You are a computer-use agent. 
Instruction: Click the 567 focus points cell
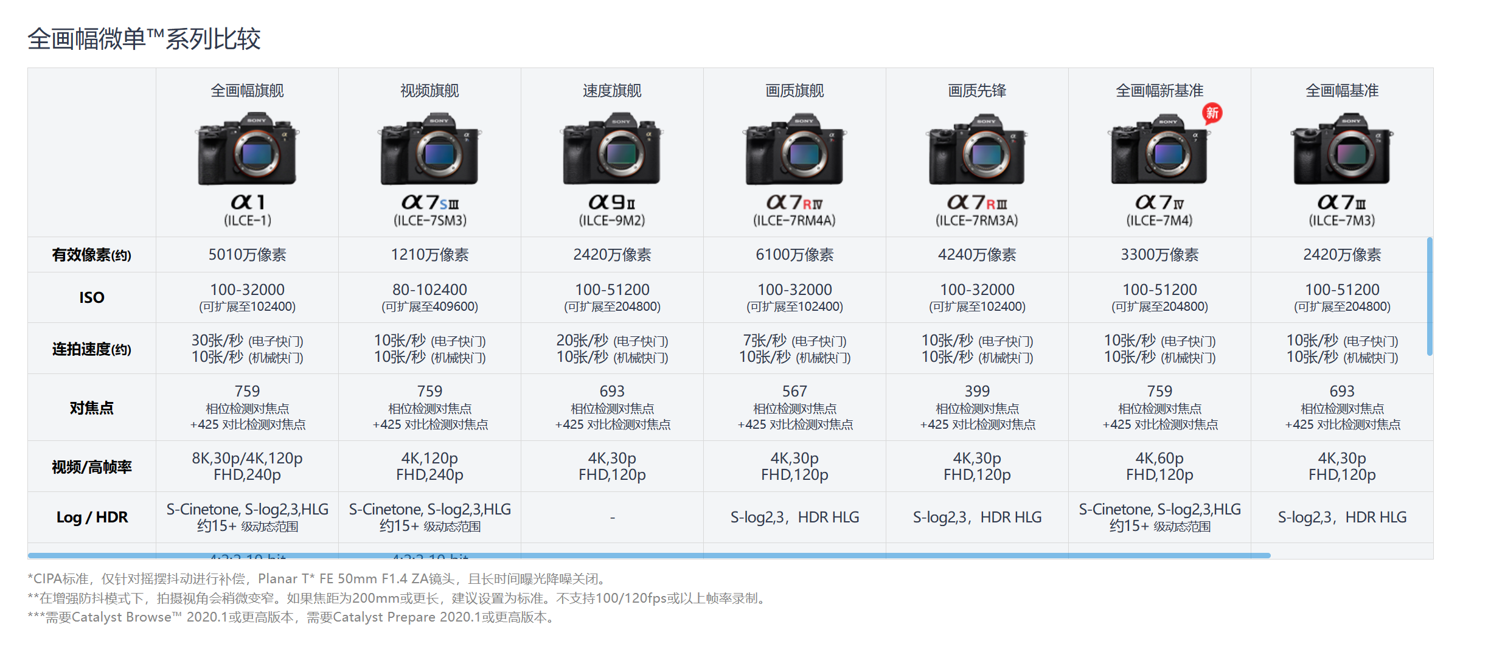[794, 407]
